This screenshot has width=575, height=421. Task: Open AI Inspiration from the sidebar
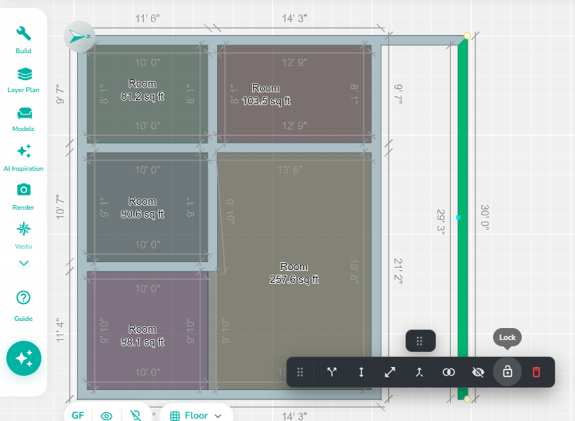point(24,158)
